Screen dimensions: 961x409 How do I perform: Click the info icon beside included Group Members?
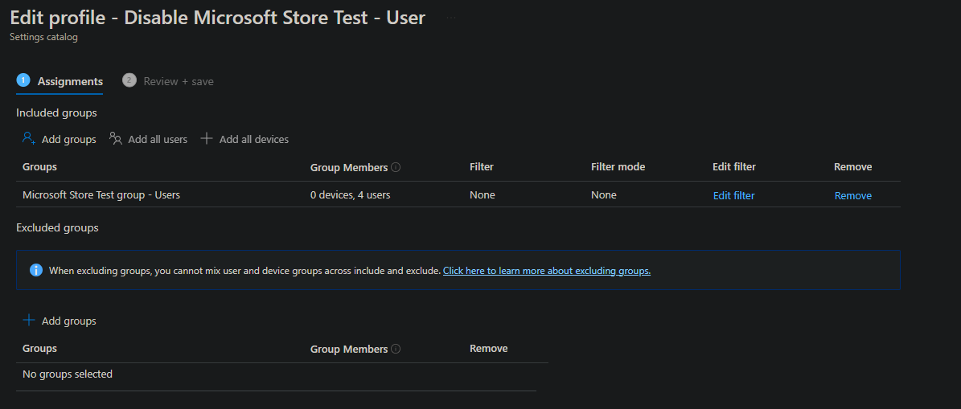(396, 167)
